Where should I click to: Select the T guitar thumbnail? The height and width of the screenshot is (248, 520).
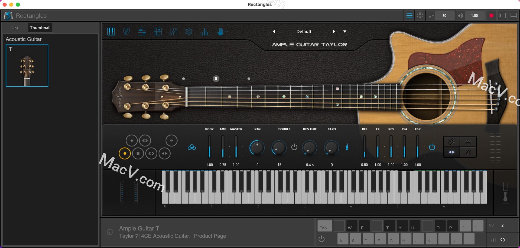point(27,66)
